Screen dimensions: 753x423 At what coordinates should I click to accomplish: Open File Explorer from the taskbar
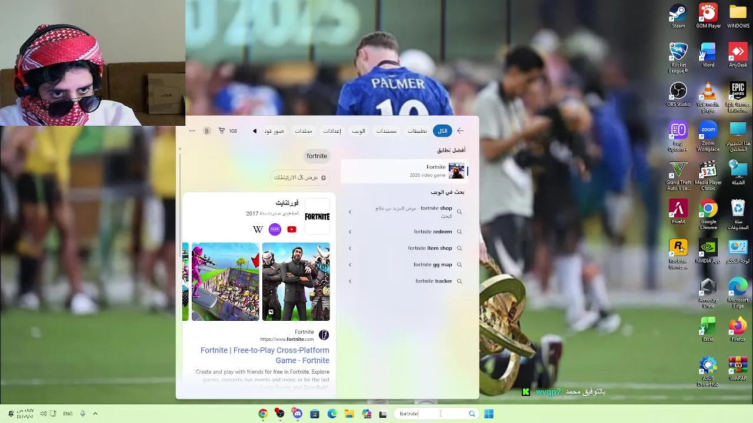pyautogui.click(x=349, y=414)
